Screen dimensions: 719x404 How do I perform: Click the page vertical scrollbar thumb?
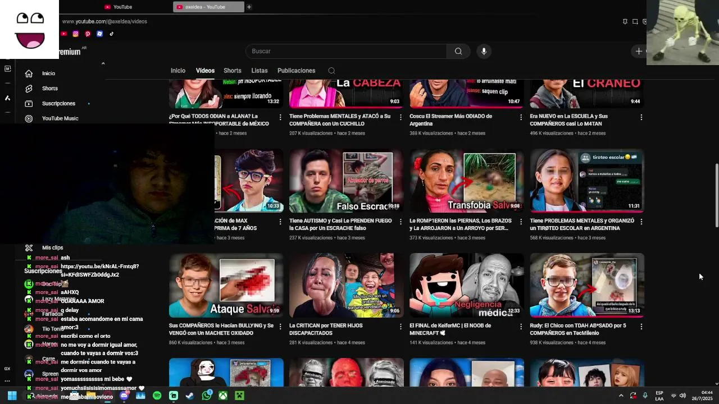pos(716,195)
